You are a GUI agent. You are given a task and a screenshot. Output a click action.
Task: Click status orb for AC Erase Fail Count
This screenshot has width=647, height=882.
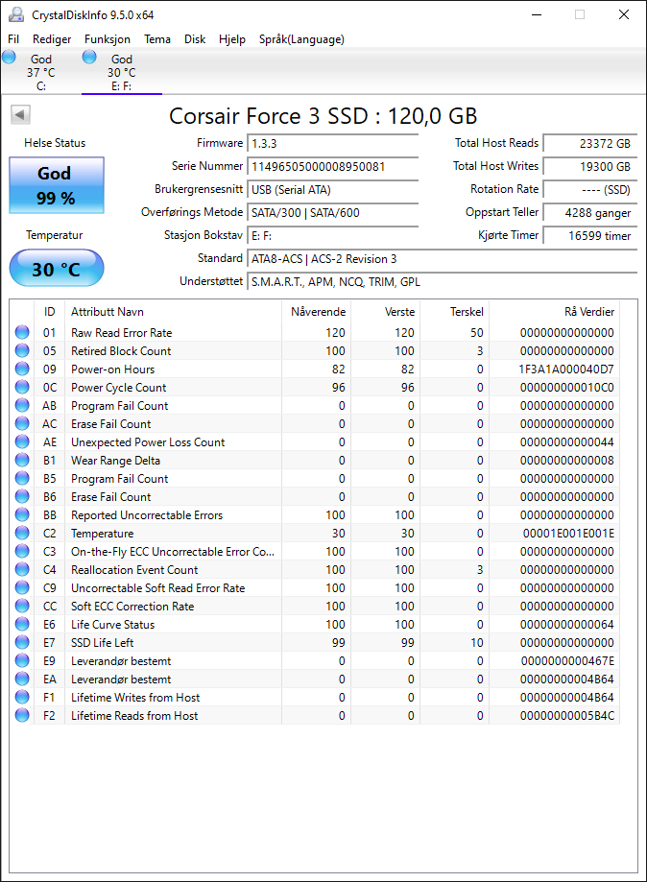22,423
